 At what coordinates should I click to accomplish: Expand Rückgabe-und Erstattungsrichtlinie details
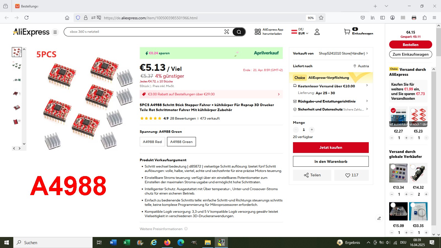coord(331,101)
